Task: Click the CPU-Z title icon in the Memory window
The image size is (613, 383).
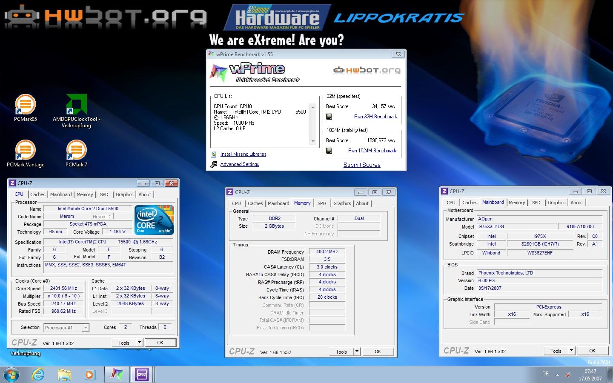Action: coord(230,192)
